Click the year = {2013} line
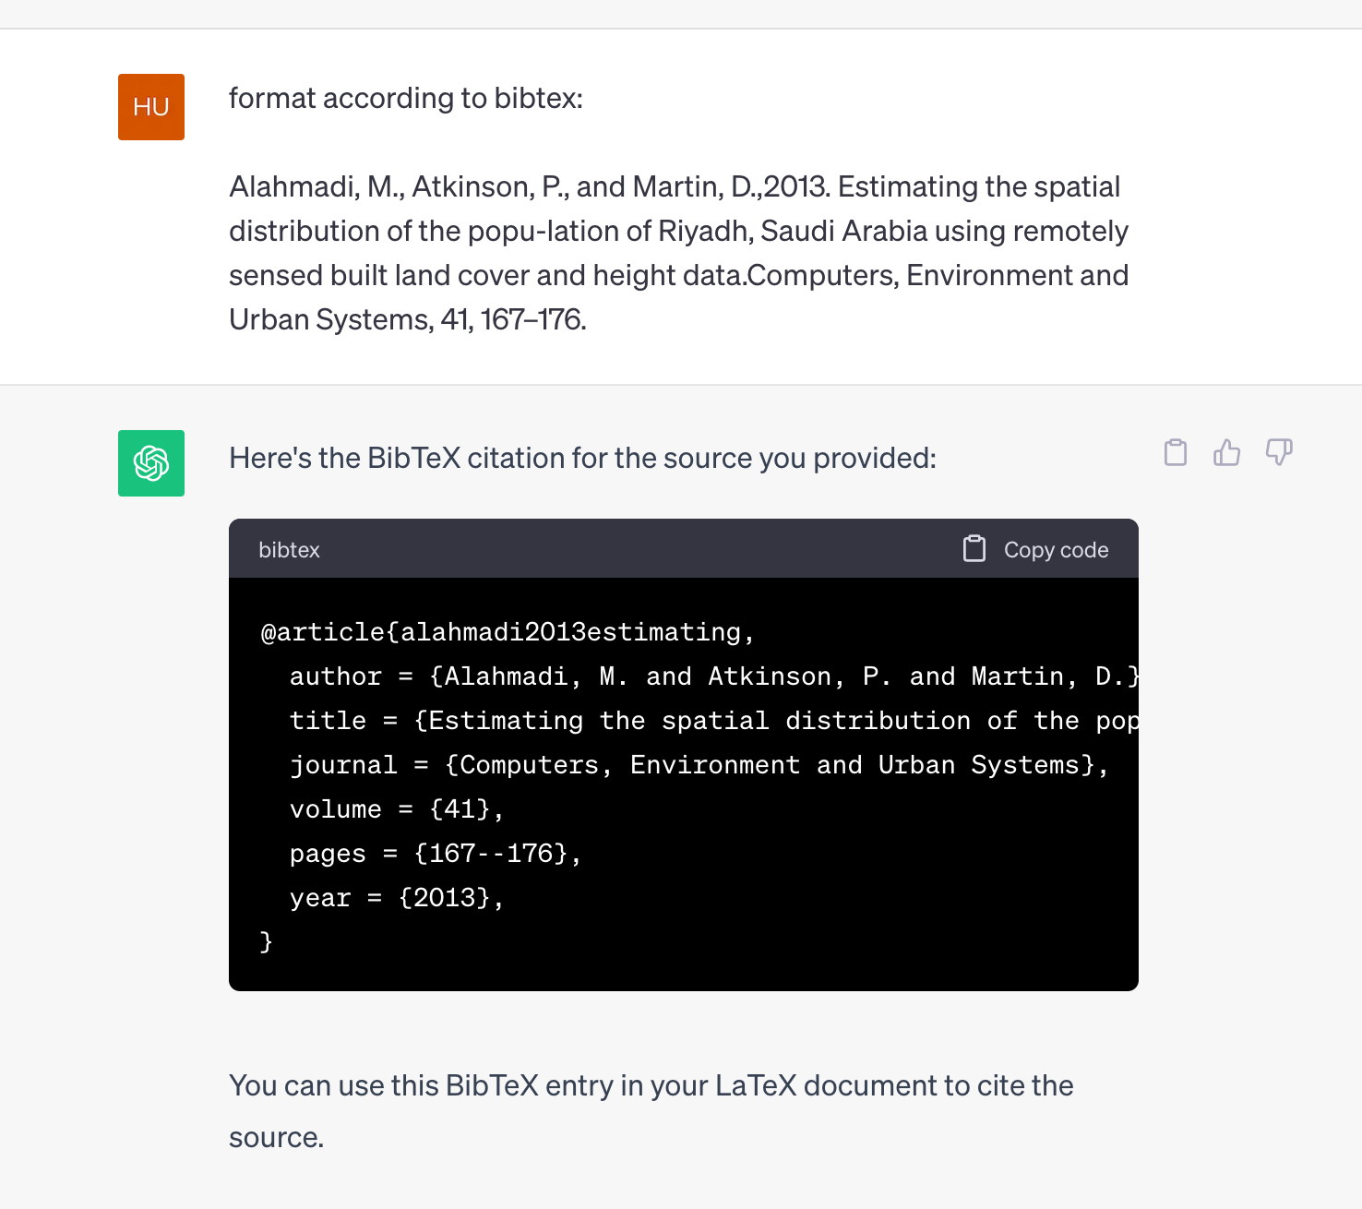Screen dimensions: 1362x1209 tap(397, 898)
